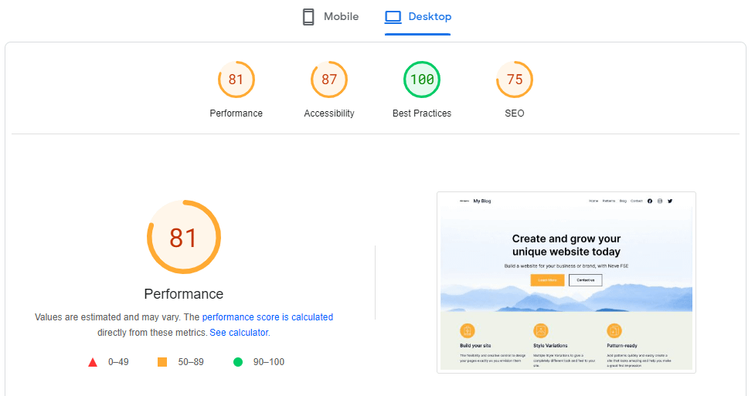
Task: Open Best Practices gauge showing 100
Action: [x=422, y=80]
